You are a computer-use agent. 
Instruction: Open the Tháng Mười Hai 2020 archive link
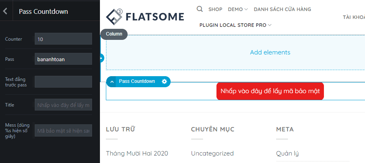(137, 153)
